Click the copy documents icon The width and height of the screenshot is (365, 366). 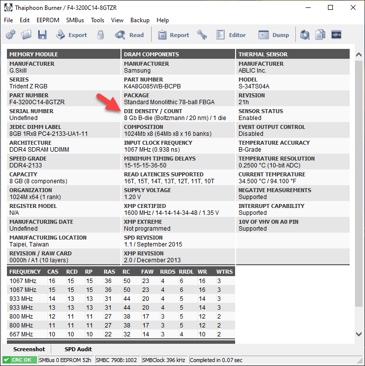(x=320, y=35)
